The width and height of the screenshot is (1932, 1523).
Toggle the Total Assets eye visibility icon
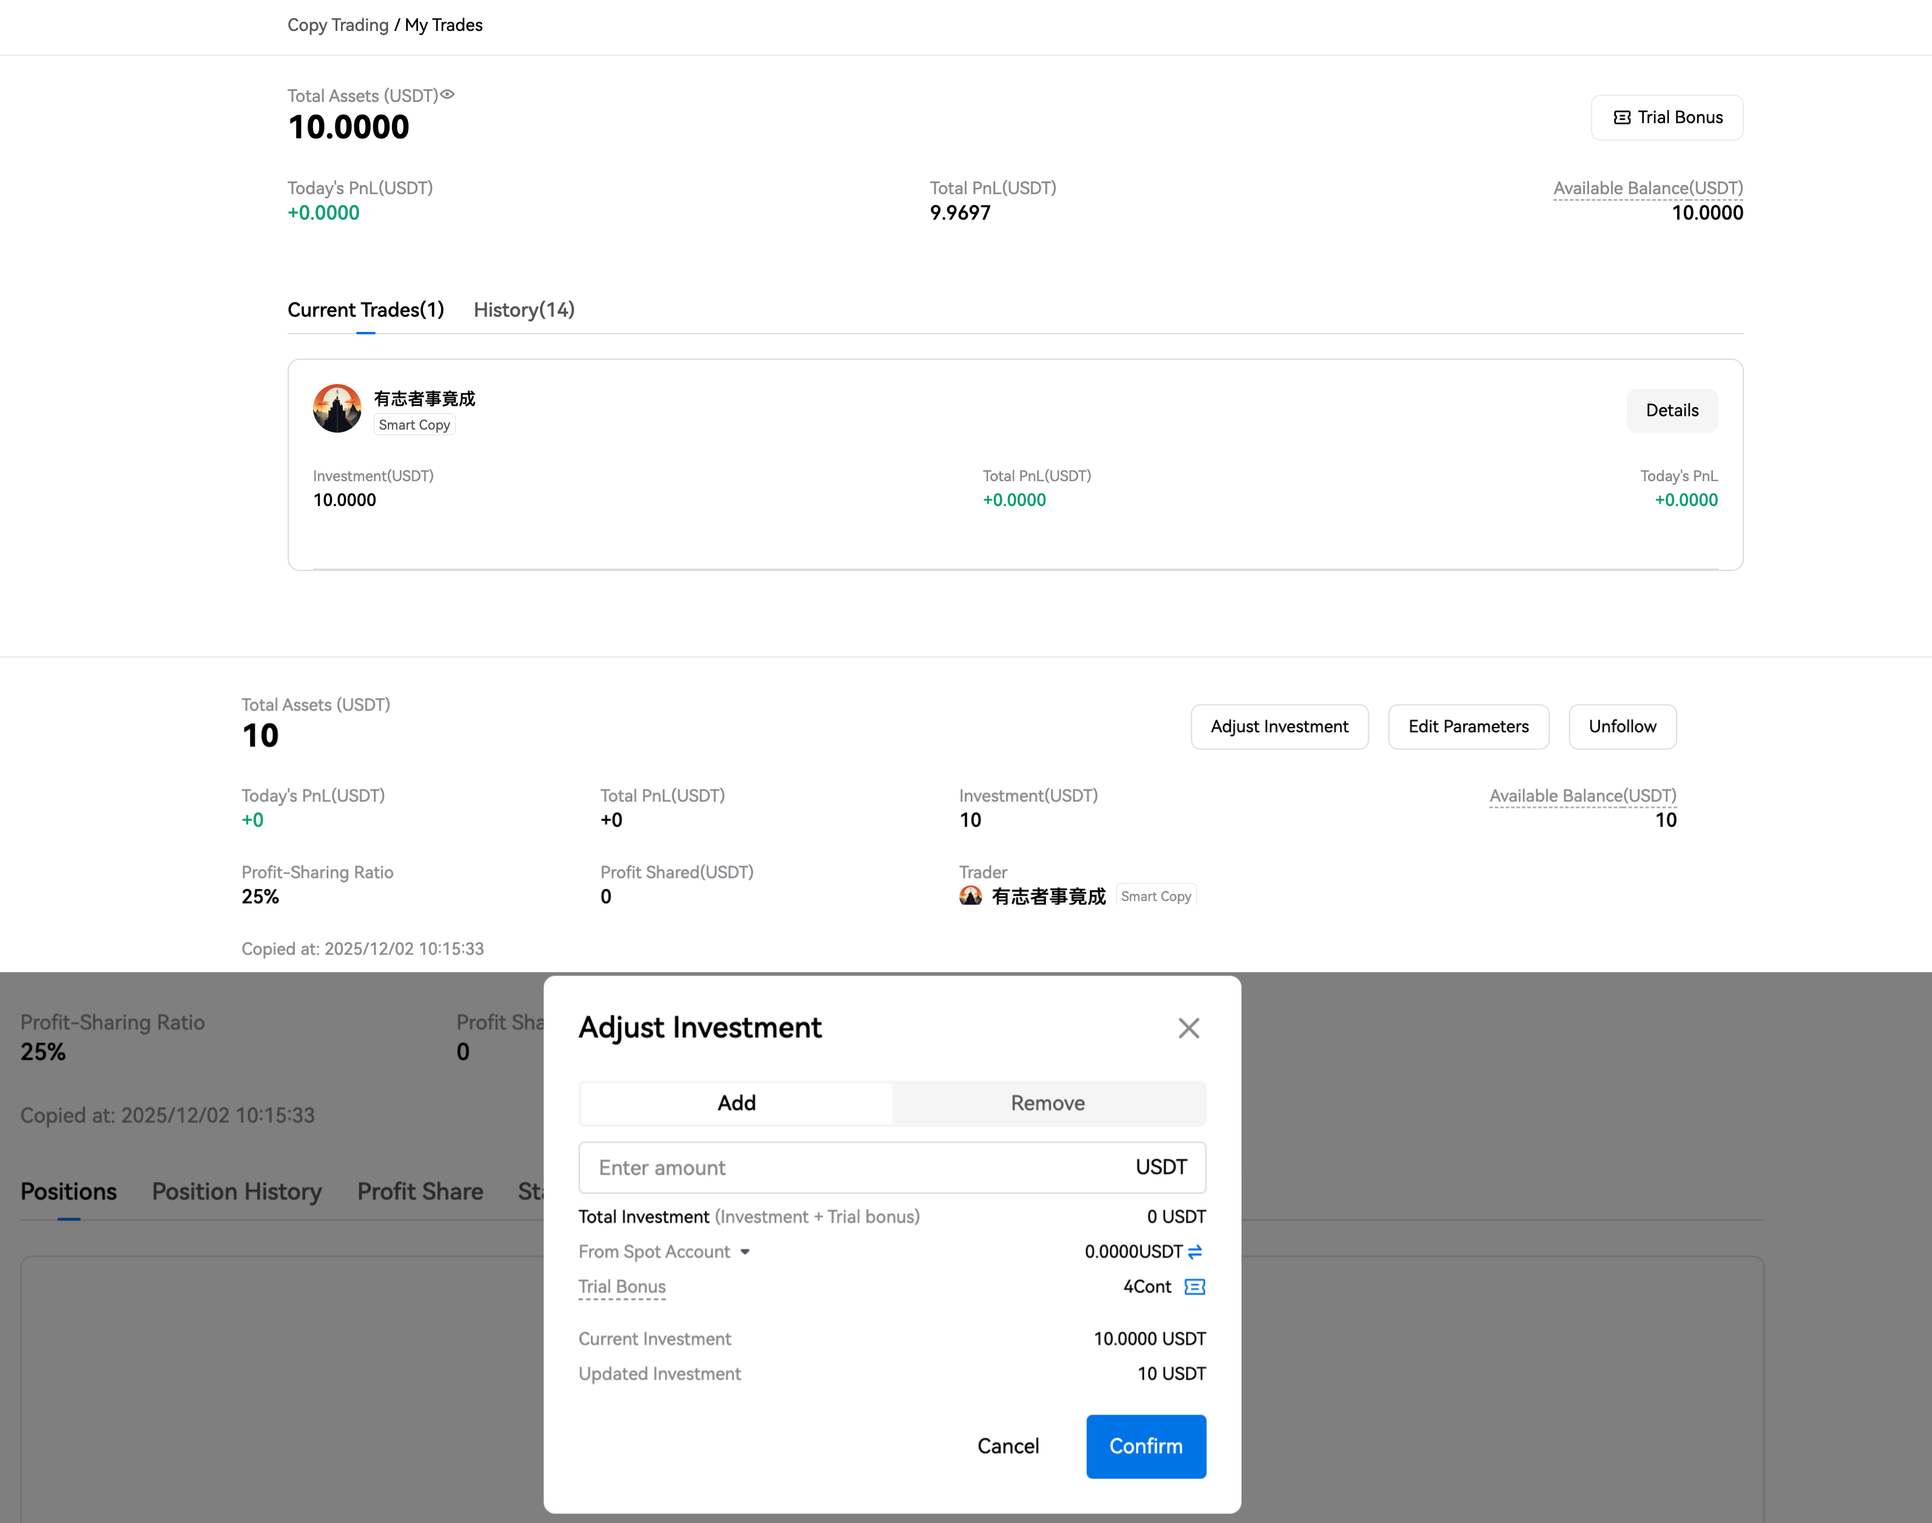click(x=448, y=95)
